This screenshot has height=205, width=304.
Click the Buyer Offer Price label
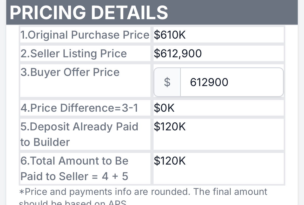tap(70, 72)
